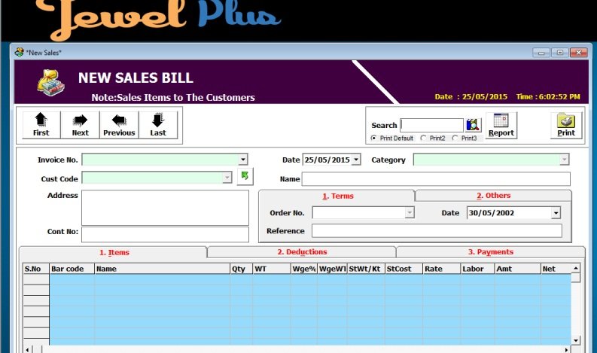Switch to the 2. Deductions tab
597x353 pixels.
[301, 252]
